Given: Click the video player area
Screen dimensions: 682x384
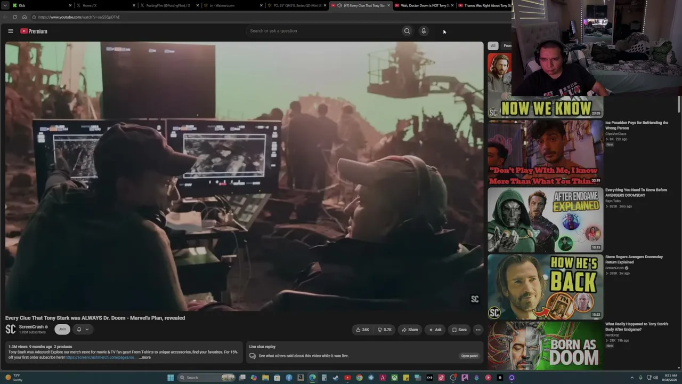Looking at the screenshot, I should point(245,176).
